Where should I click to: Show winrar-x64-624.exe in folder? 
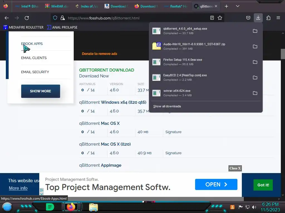pos(255,93)
